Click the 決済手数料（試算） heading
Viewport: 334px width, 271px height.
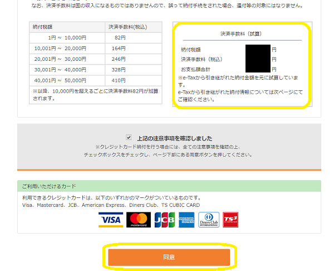[x=241, y=33]
